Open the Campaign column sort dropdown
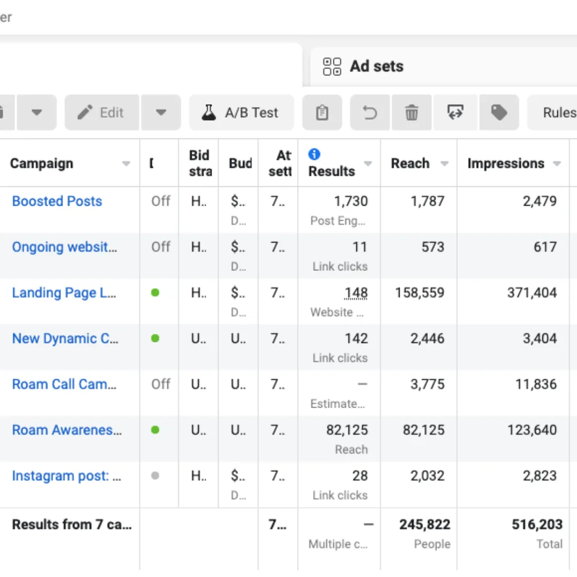577x577 pixels. 126,163
